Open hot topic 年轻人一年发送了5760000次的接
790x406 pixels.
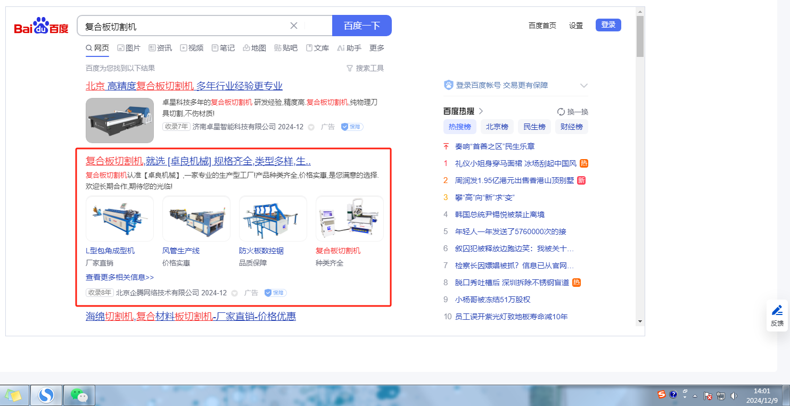[x=511, y=231]
